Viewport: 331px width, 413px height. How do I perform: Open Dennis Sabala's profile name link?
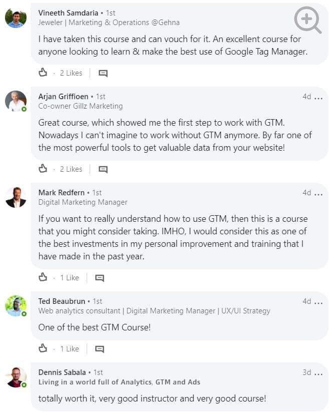pos(62,372)
